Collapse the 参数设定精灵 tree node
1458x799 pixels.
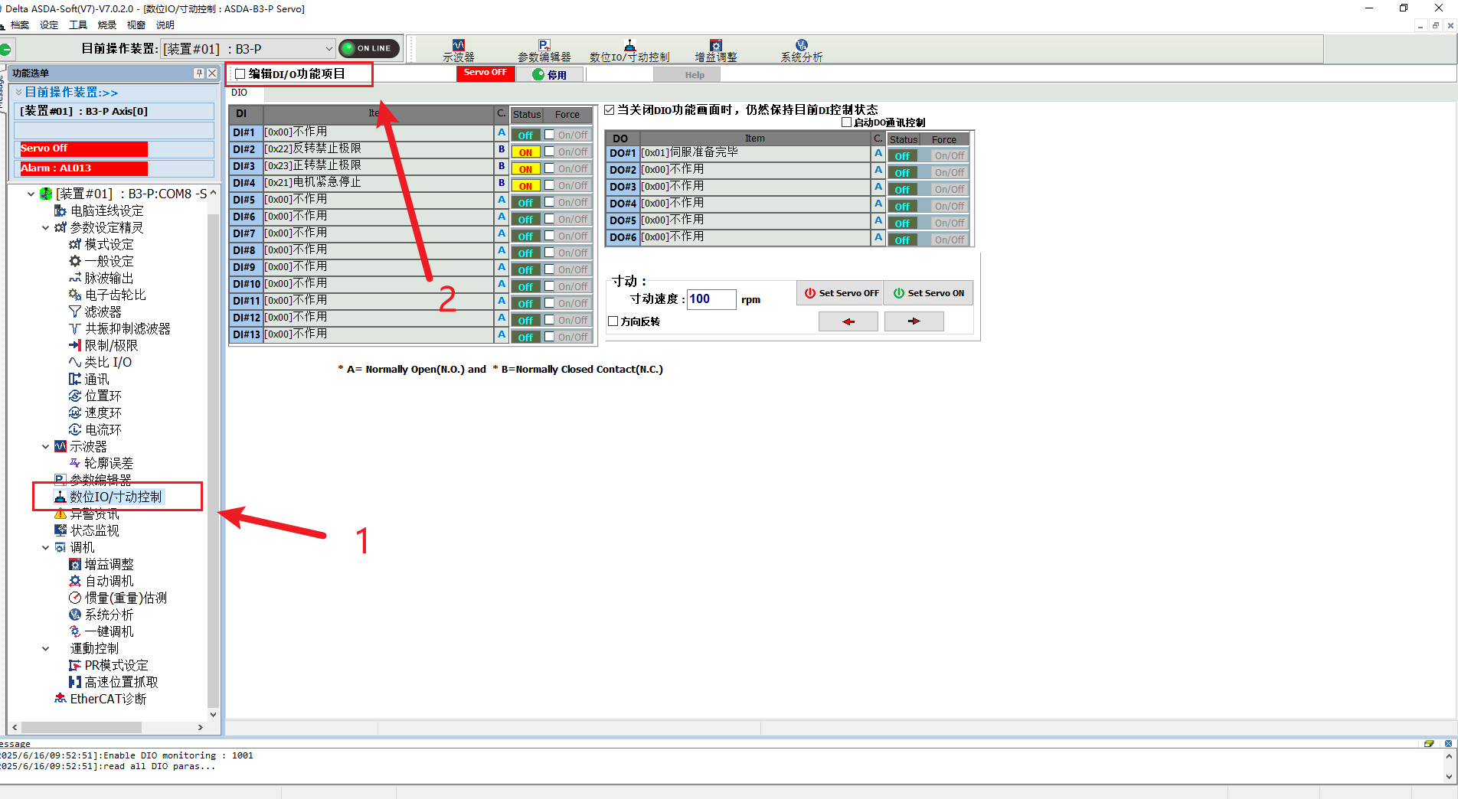pyautogui.click(x=46, y=228)
